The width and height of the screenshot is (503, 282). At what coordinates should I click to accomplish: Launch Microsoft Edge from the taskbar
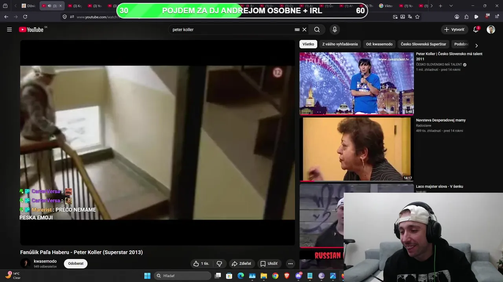point(240,276)
